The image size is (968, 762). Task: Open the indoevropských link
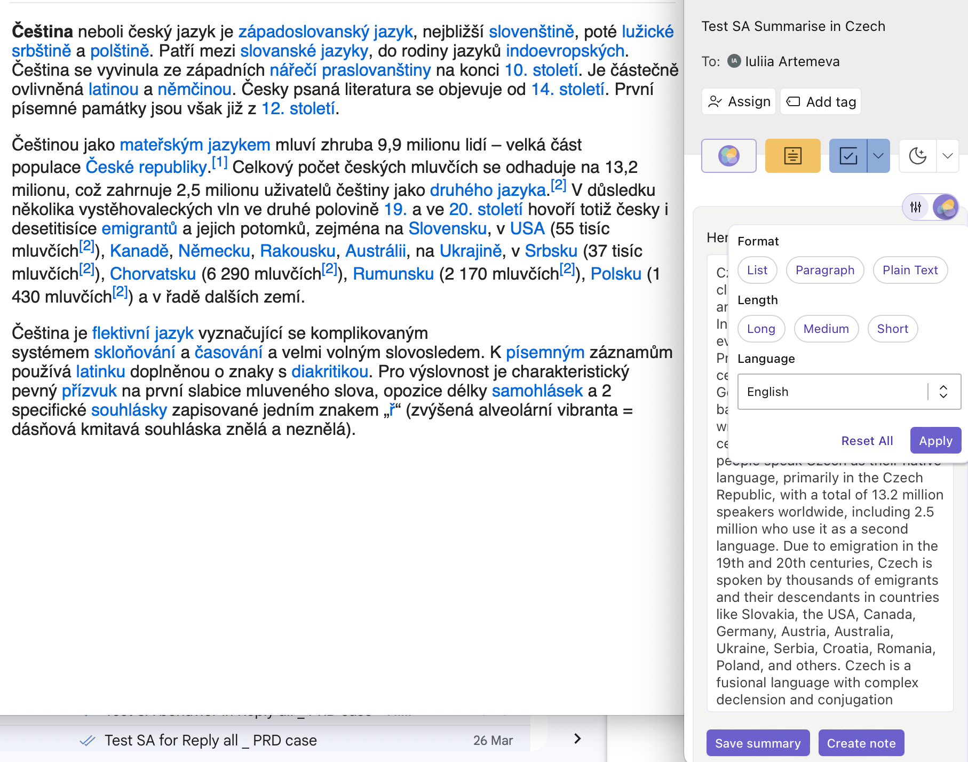tap(565, 51)
